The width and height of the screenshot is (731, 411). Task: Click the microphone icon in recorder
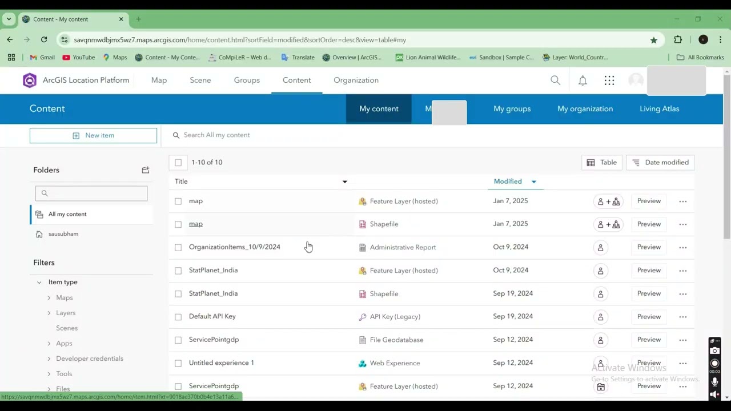[714, 382]
